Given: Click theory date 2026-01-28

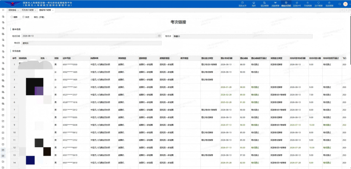Looking at the screenshot, I should tap(225, 87).
